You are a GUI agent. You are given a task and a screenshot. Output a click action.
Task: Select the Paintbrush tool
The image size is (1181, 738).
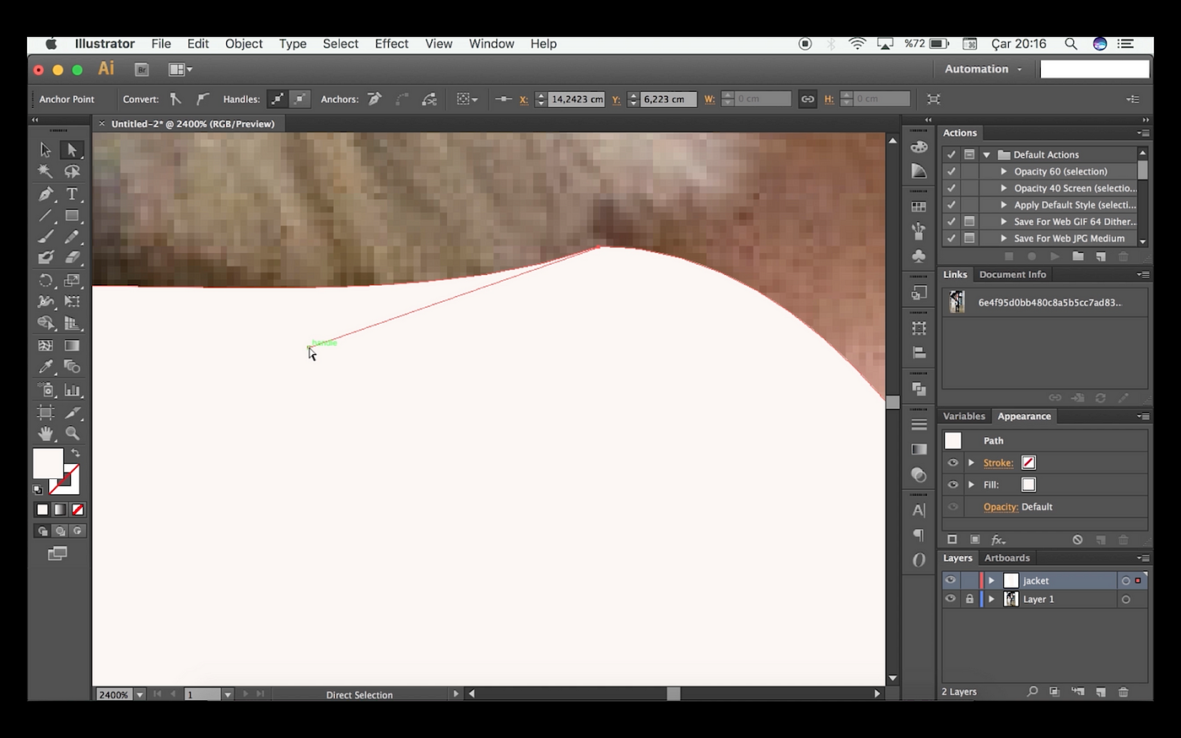tap(46, 237)
